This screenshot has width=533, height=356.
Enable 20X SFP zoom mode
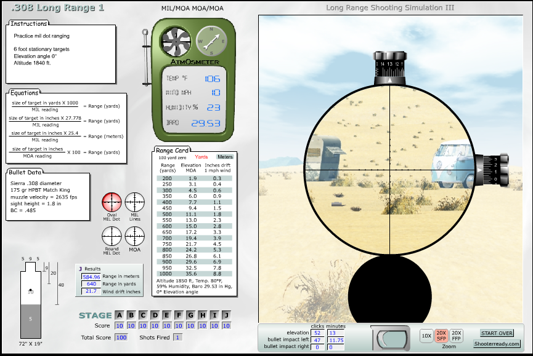point(441,335)
